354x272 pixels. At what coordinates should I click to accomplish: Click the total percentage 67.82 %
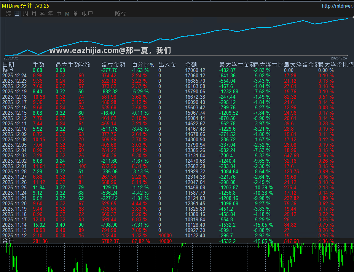141,241
